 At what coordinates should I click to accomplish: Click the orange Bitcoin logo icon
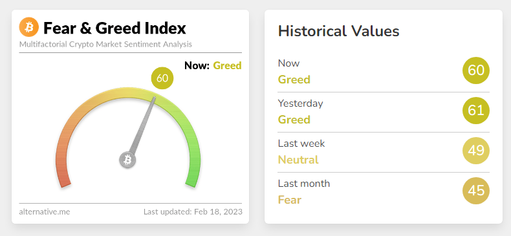(28, 27)
